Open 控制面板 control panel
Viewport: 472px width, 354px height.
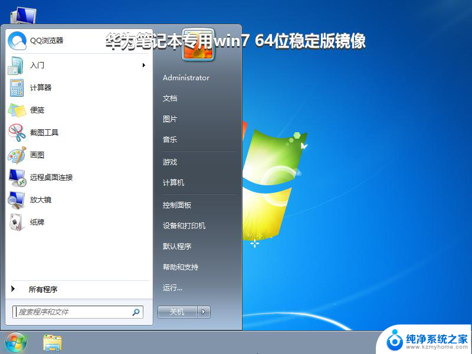click(177, 205)
